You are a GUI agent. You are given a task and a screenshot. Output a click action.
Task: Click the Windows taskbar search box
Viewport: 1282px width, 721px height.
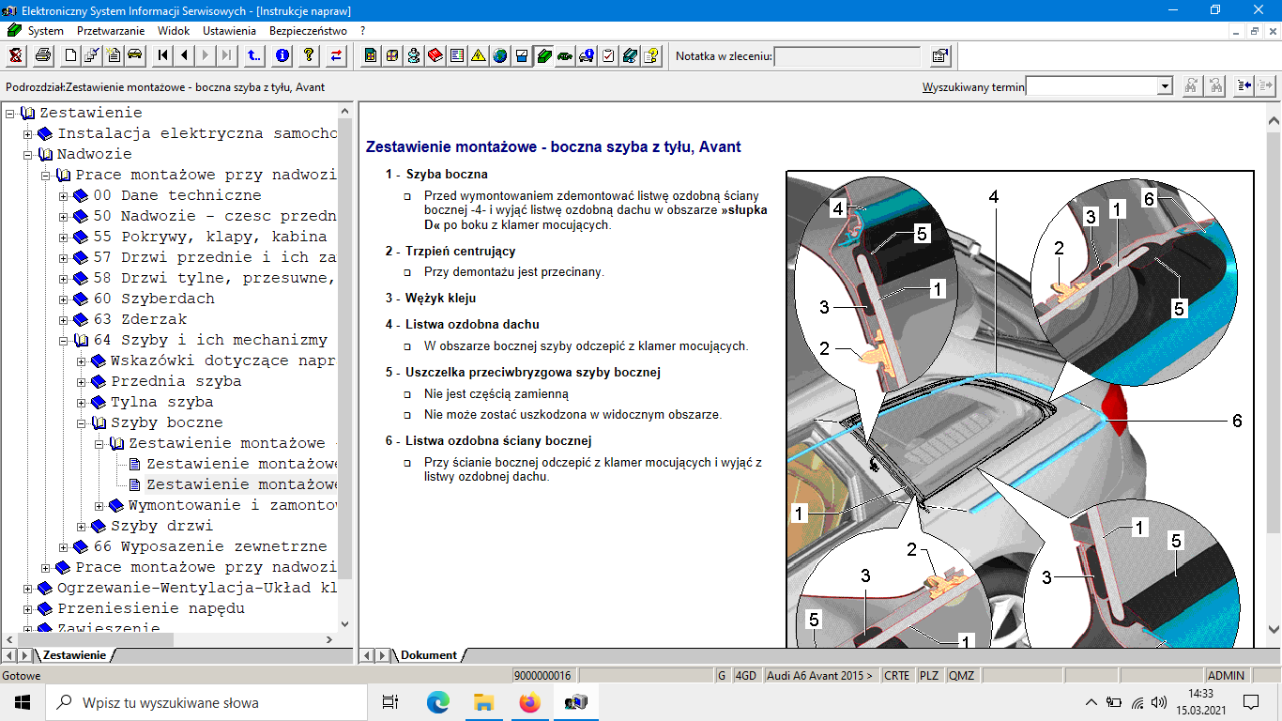click(206, 702)
